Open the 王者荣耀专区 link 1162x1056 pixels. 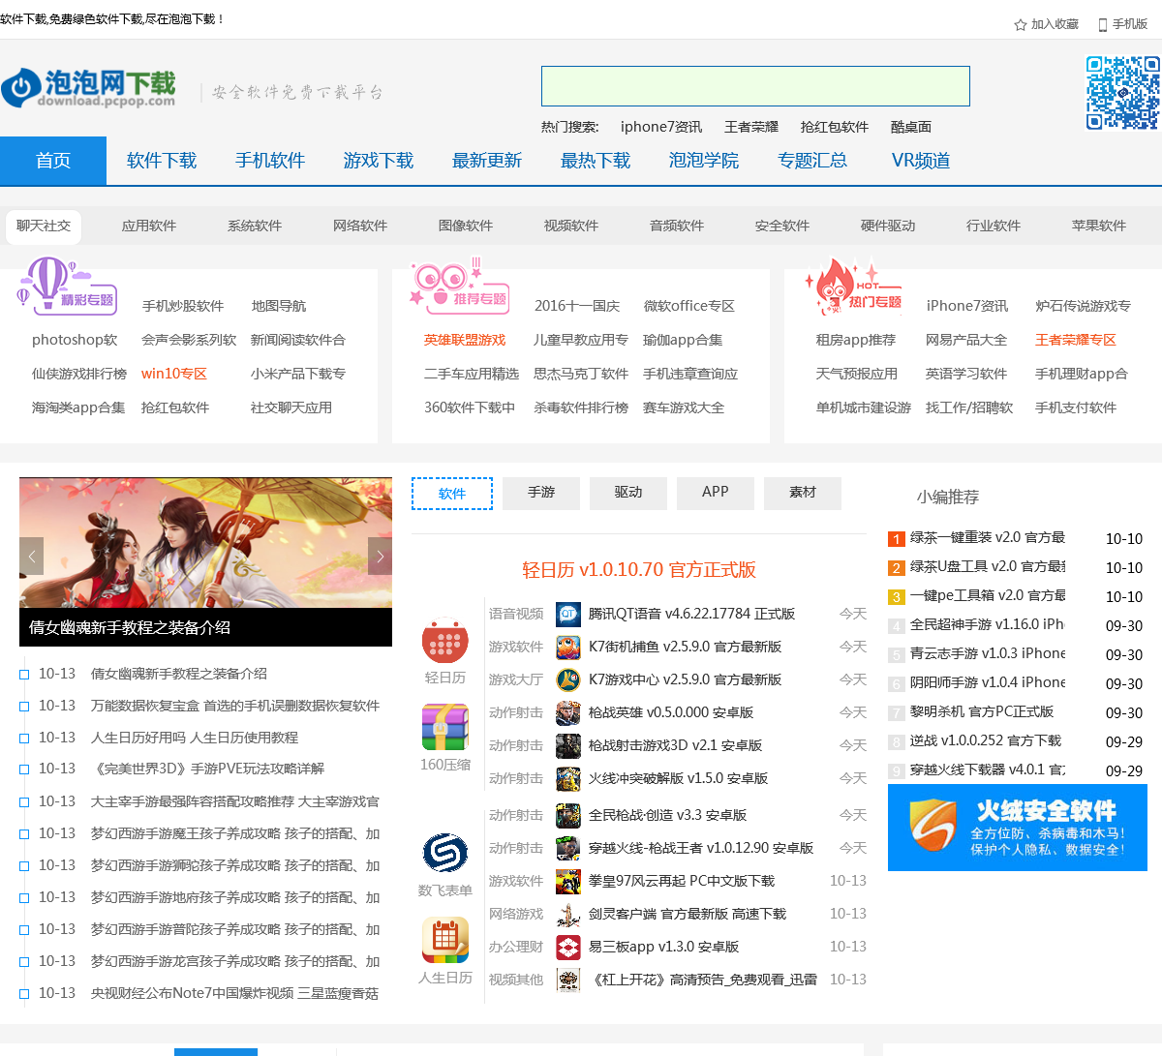coord(1076,340)
